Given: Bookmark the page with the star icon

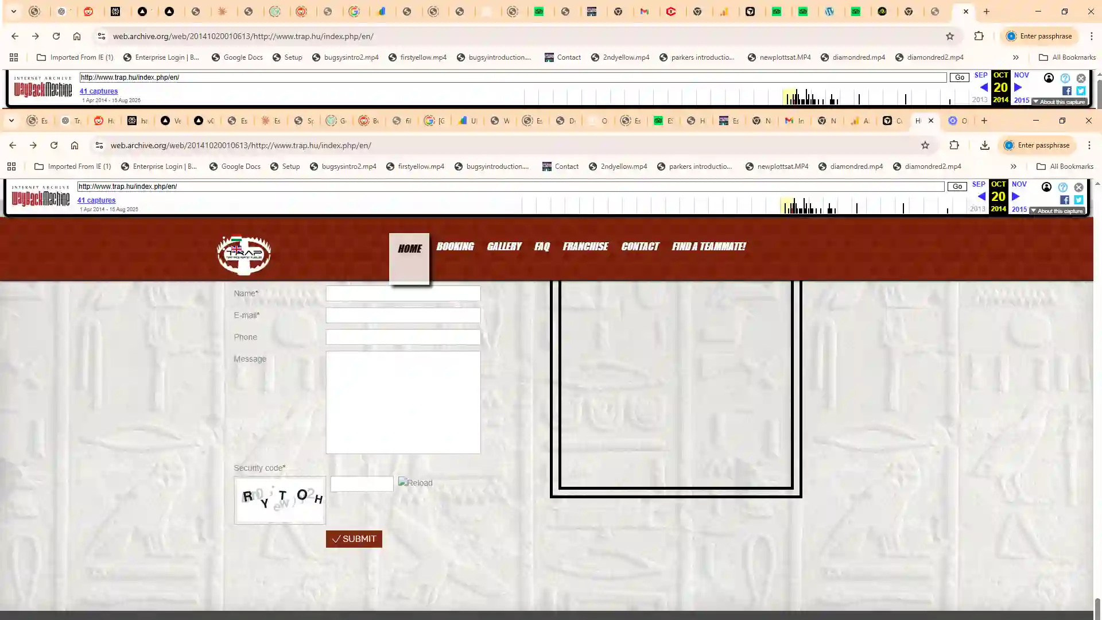Looking at the screenshot, I should tap(925, 145).
